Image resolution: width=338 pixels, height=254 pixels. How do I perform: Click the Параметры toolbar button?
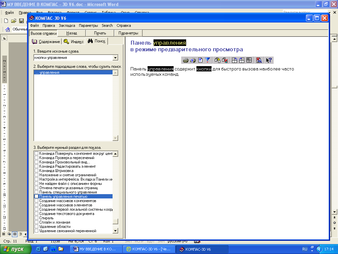[x=128, y=33]
